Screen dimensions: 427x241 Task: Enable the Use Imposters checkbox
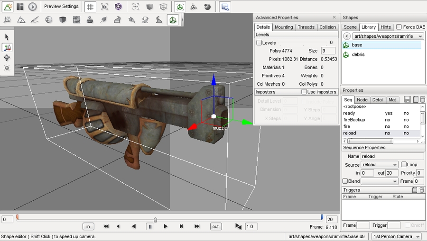pos(305,92)
